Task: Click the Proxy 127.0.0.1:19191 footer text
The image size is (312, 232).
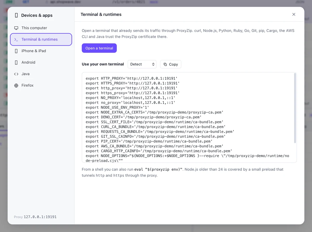Action: point(35,217)
